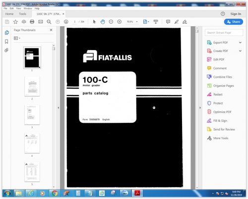
Task: Open the Organize Pages tool
Action: tap(223, 86)
